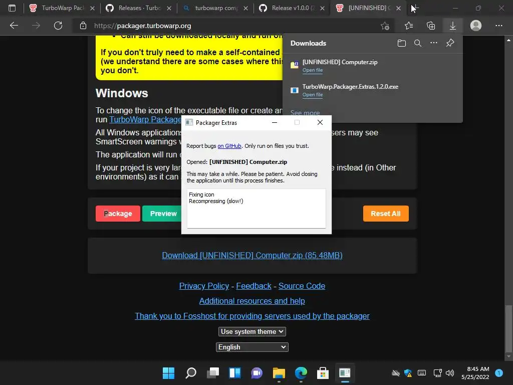Image resolution: width=513 pixels, height=385 pixels.
Task: Open the Source Code link
Action: (302, 286)
